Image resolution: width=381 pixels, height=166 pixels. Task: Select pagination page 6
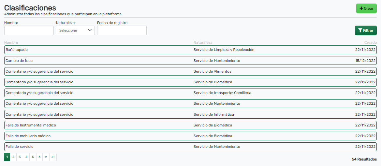(x=39, y=157)
